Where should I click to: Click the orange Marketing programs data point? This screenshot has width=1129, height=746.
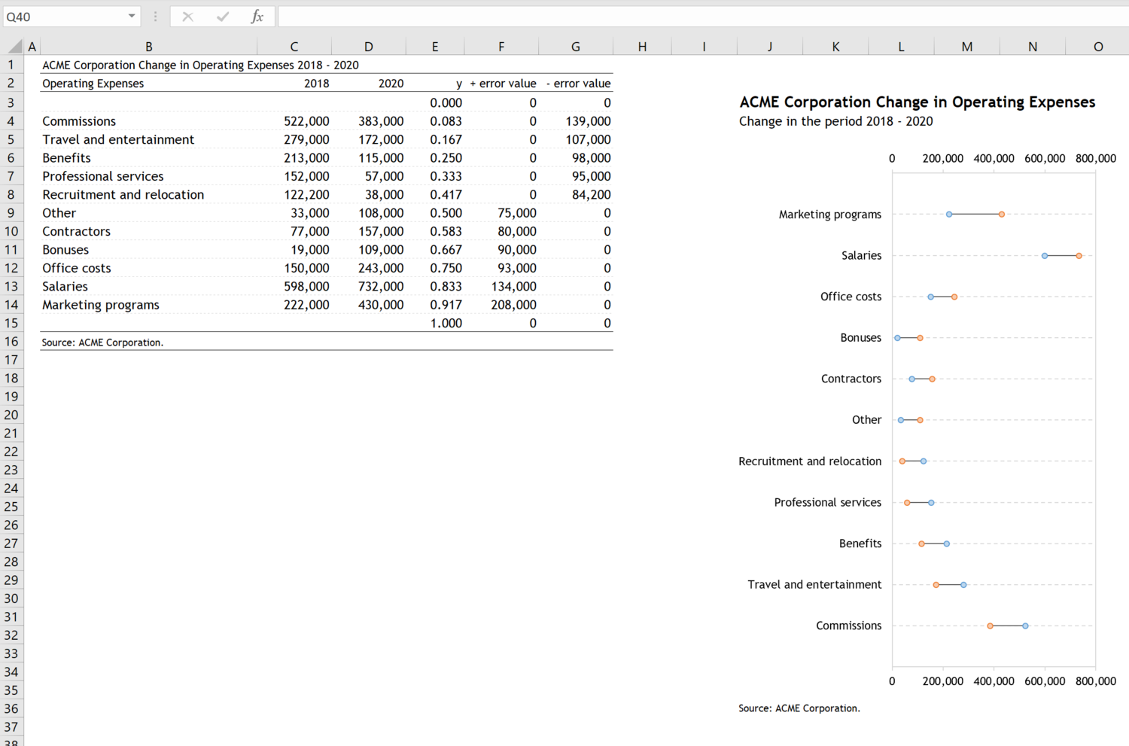click(x=1002, y=215)
